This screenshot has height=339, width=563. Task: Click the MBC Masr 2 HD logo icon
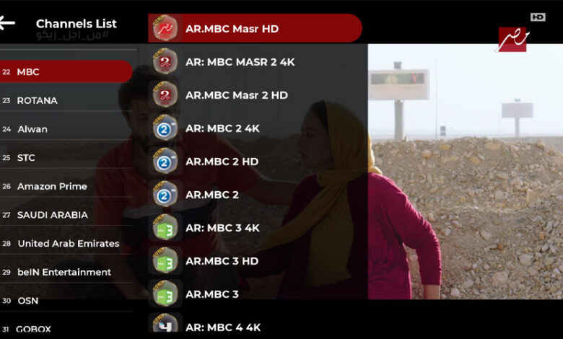coord(165,94)
